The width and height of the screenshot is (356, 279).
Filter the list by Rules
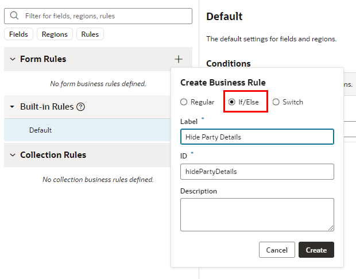pos(90,34)
